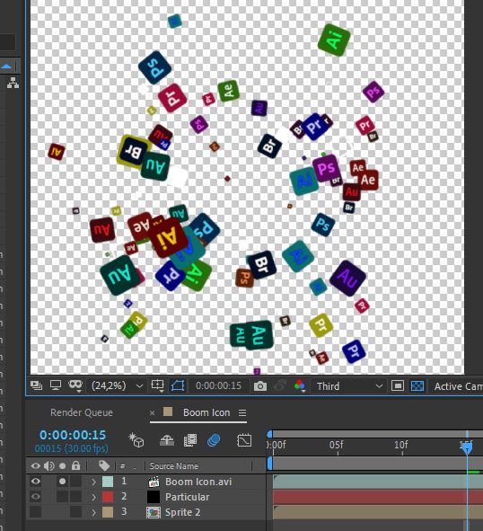The height and width of the screenshot is (531, 483).
Task: Open the Graph Editor
Action: tap(244, 440)
